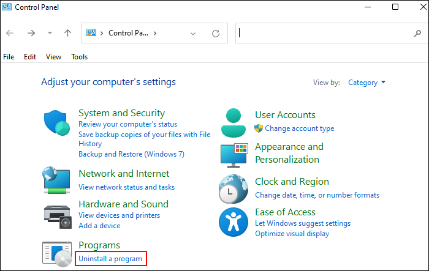Click View network status and tasks
This screenshot has height=271, width=429.
coord(126,187)
